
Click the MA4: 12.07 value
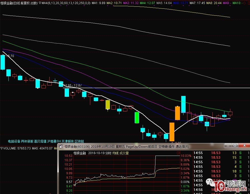pyautogui.click(x=147, y=3)
